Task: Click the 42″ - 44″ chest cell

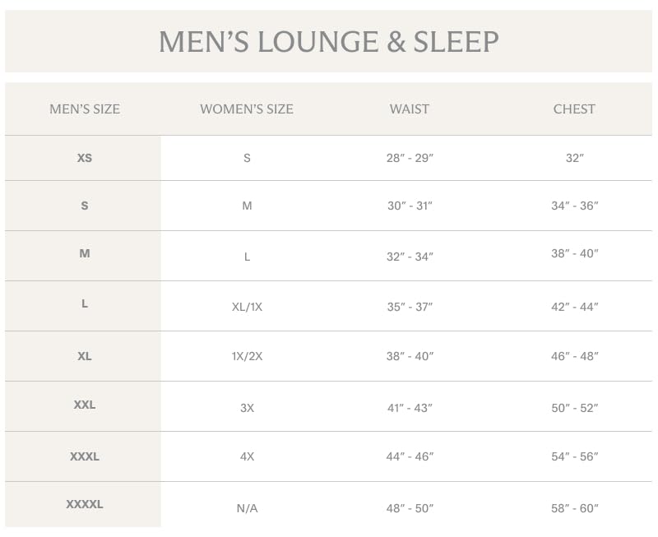Action: [x=574, y=307]
